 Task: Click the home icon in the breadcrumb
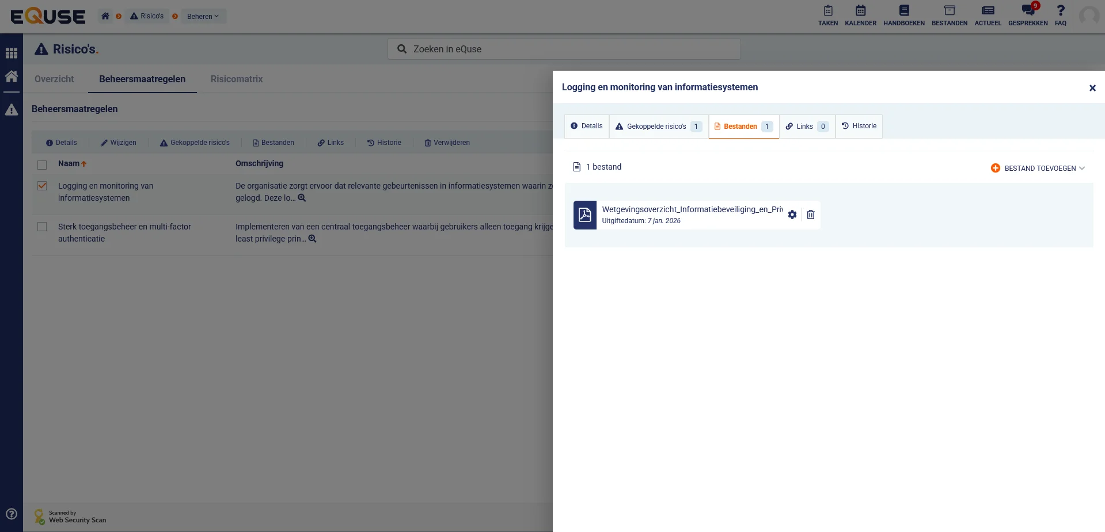click(x=105, y=16)
